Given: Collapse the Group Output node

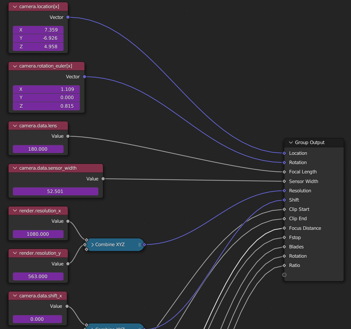Looking at the screenshot, I should tap(291, 143).
